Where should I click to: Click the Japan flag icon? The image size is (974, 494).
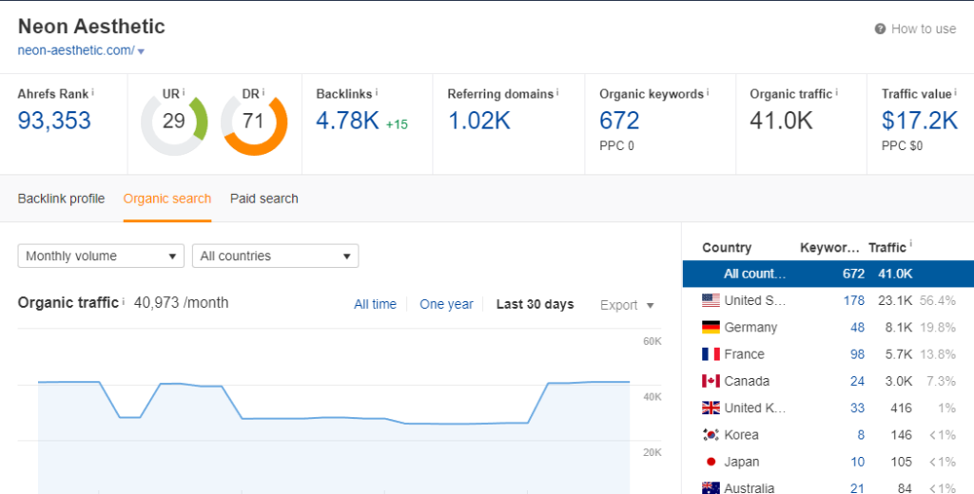pyautogui.click(x=711, y=462)
